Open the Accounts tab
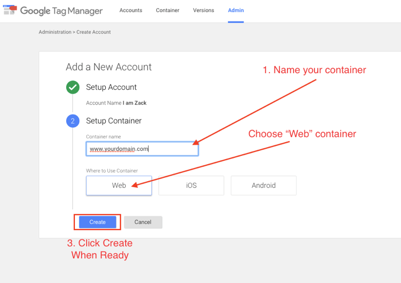 (x=131, y=10)
